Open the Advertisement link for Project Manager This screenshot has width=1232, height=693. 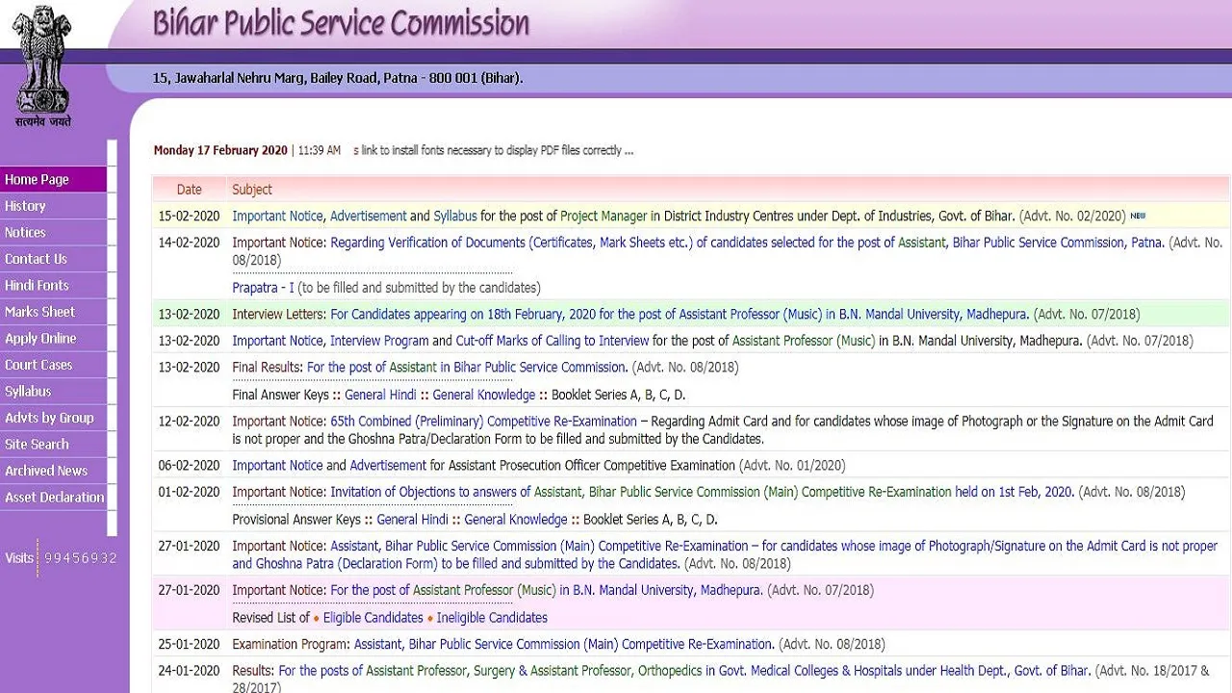point(368,217)
